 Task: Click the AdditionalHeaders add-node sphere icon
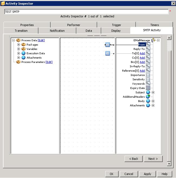[x=148, y=97]
